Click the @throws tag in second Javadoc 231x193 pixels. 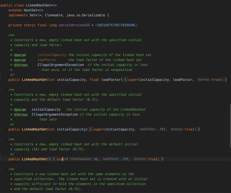pos(21,114)
